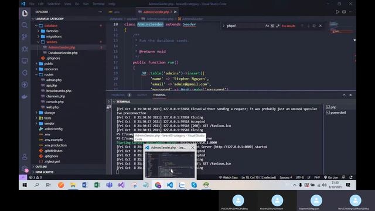Open the Docker whale icon in activity bar
The height and width of the screenshot is (211, 375).
coord(25,97)
